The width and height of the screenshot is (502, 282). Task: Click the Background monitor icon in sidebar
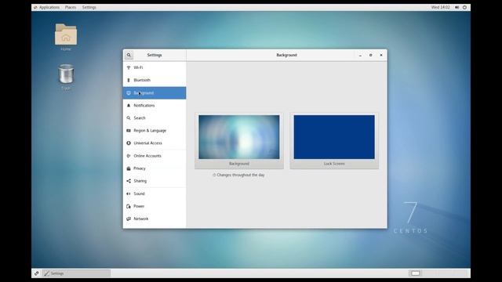coord(129,93)
